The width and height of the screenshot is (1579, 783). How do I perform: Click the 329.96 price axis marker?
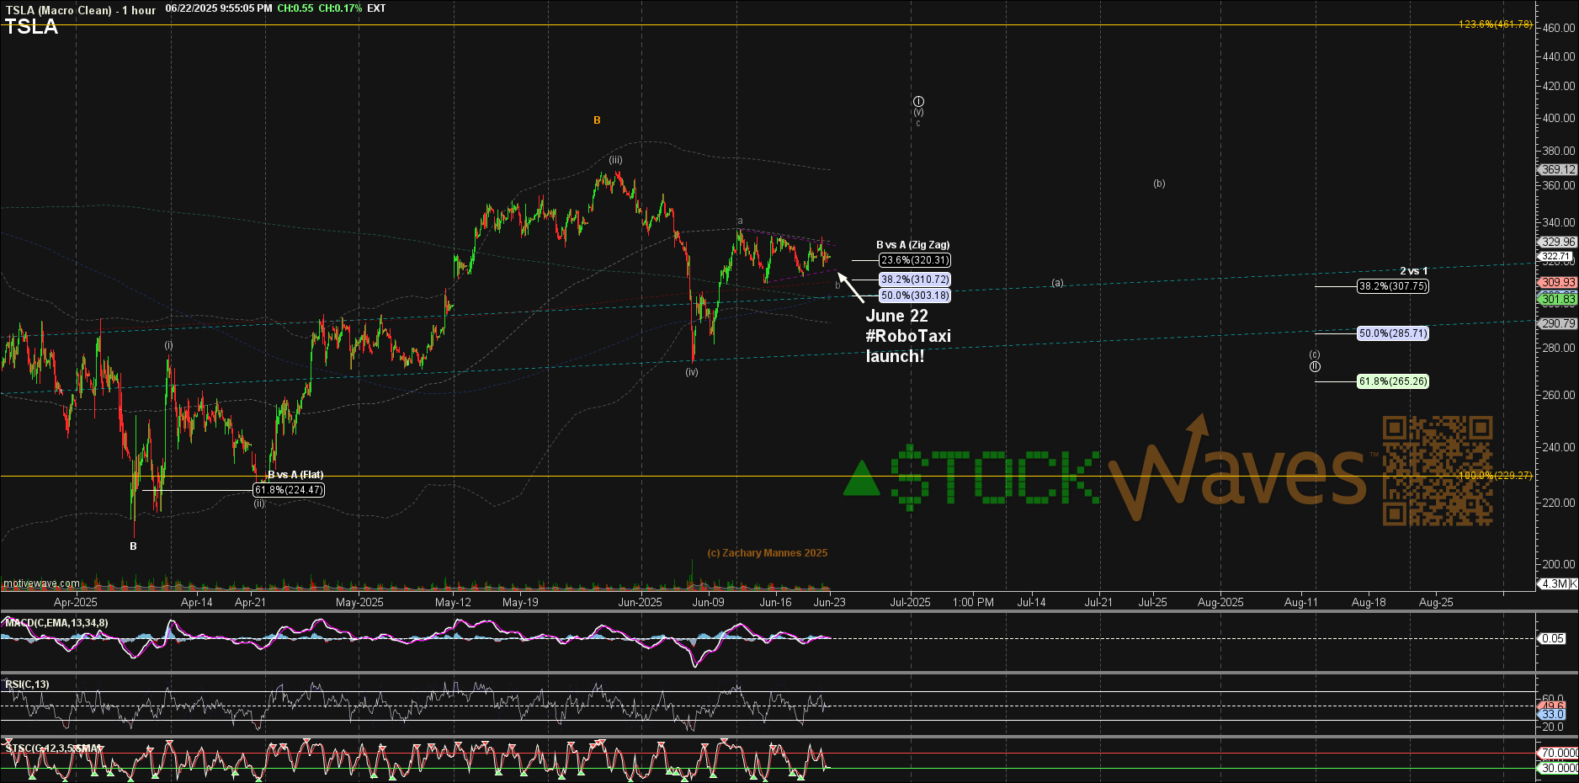point(1558,242)
